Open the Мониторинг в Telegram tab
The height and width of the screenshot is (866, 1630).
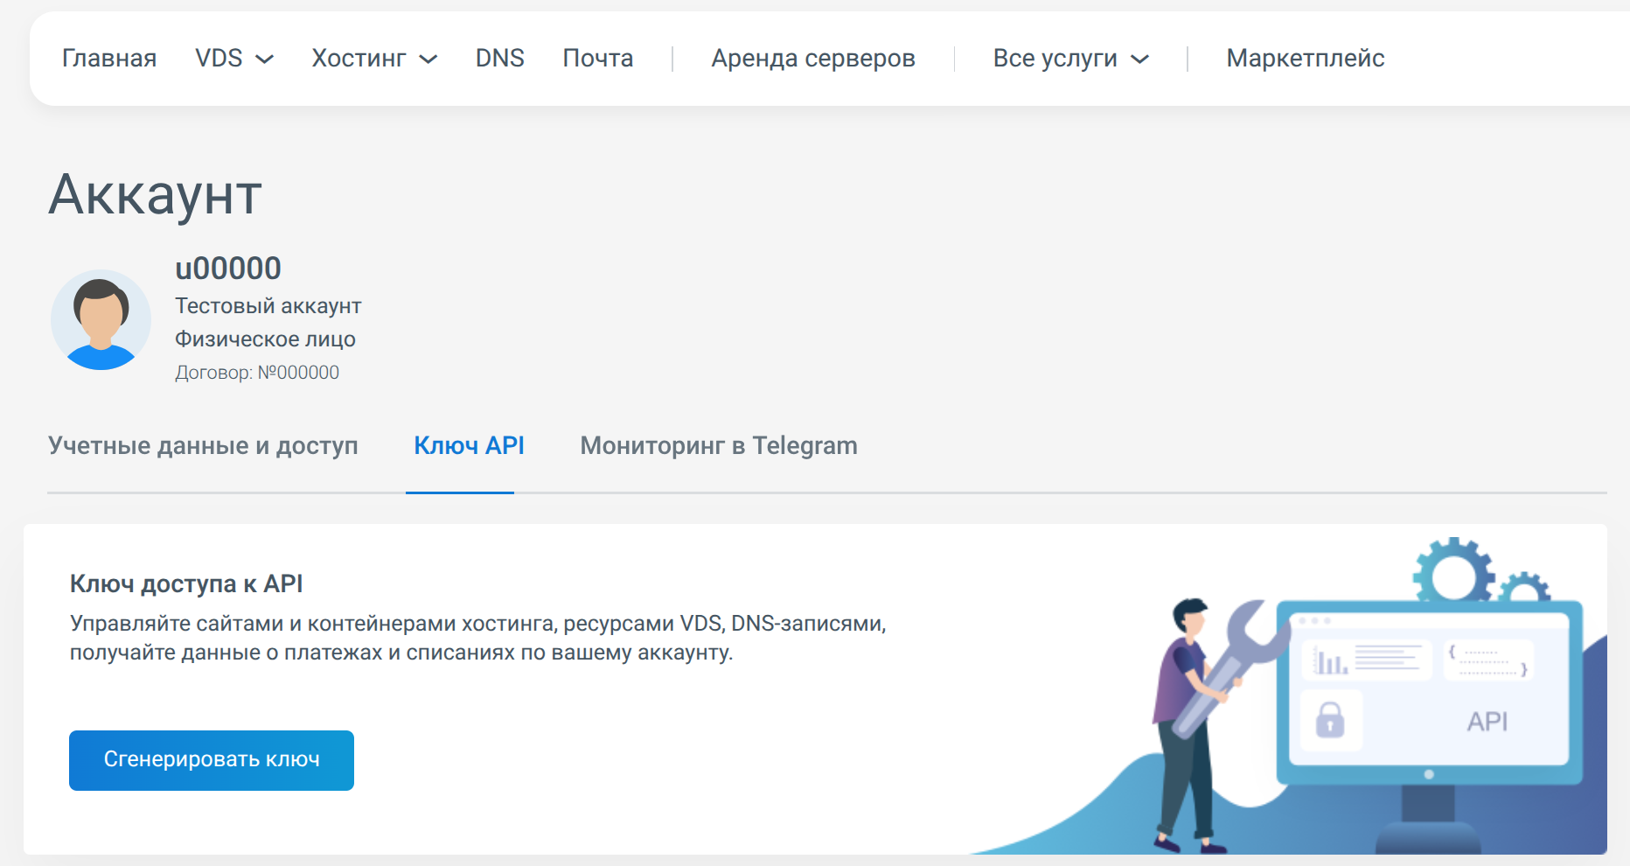pyautogui.click(x=719, y=445)
